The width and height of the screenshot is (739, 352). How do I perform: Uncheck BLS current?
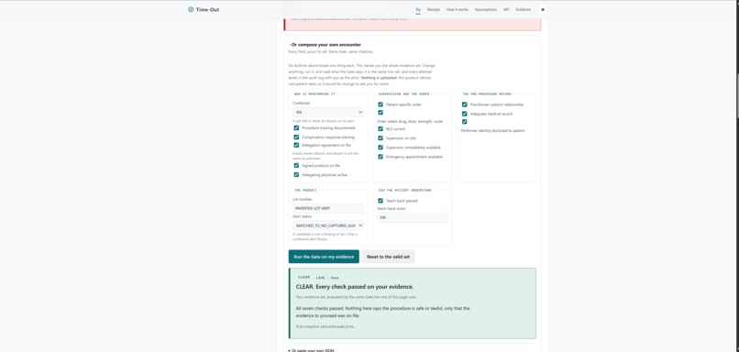click(x=381, y=128)
